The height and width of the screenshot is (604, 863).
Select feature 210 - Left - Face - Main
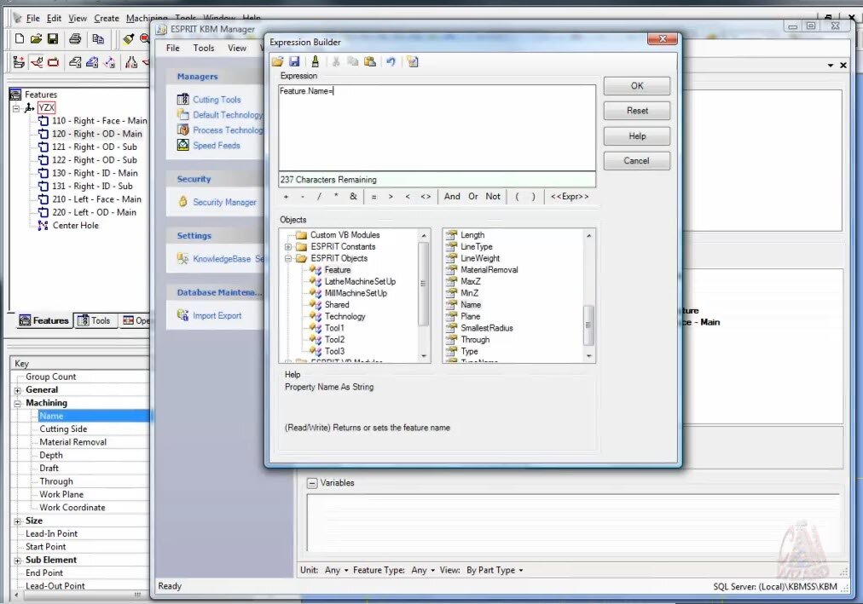tap(96, 199)
